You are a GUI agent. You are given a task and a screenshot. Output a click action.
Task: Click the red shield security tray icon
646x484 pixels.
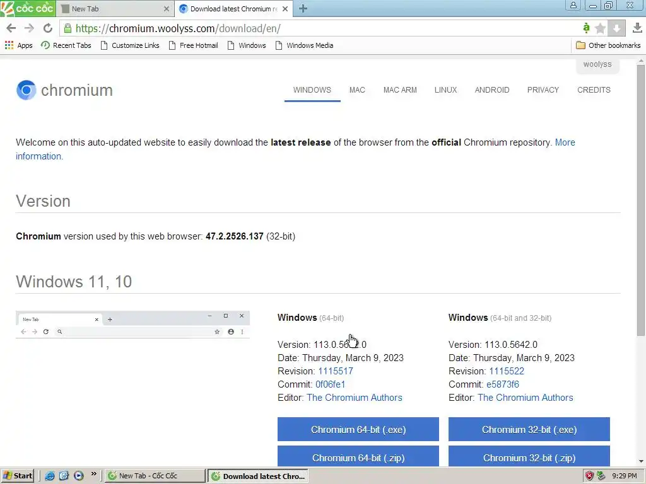(x=590, y=476)
